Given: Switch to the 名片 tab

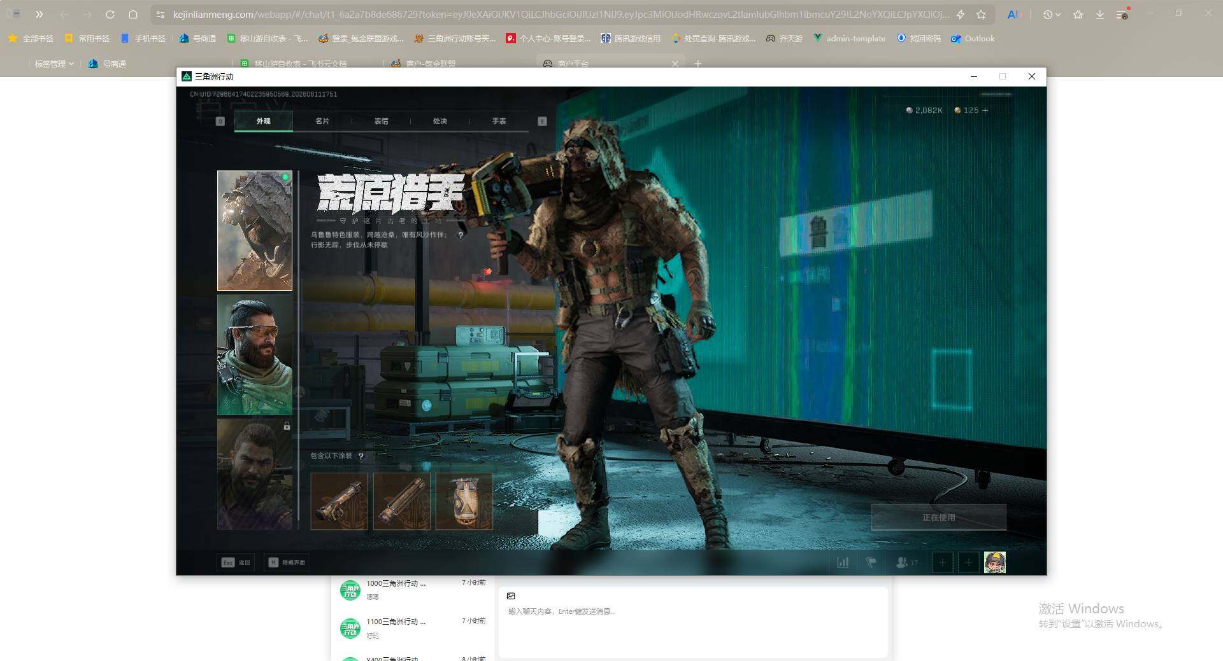Looking at the screenshot, I should [322, 121].
